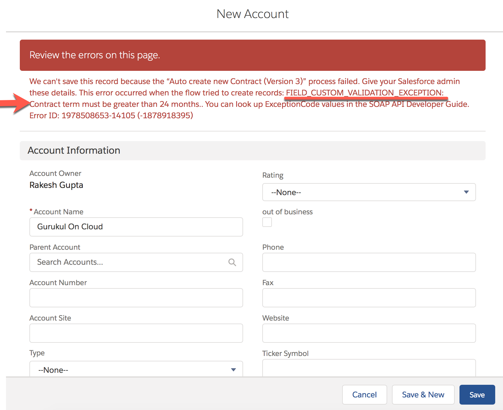This screenshot has width=503, height=410.
Task: Click the out of business label
Action: 287,212
